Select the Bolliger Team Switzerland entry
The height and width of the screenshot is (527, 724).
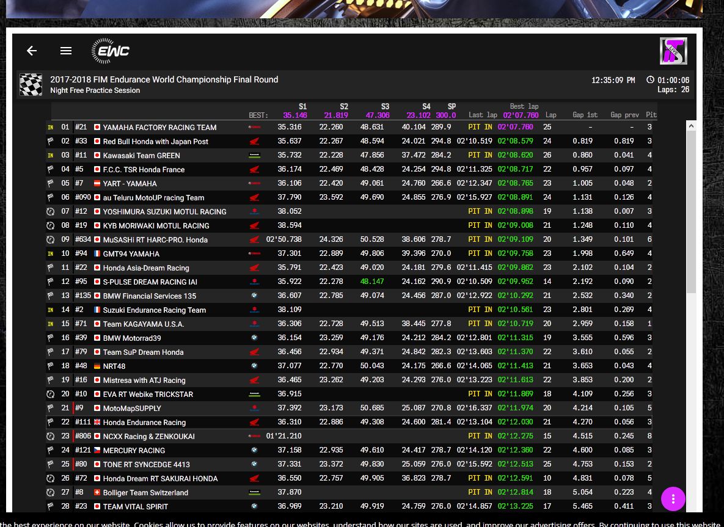pos(145,493)
